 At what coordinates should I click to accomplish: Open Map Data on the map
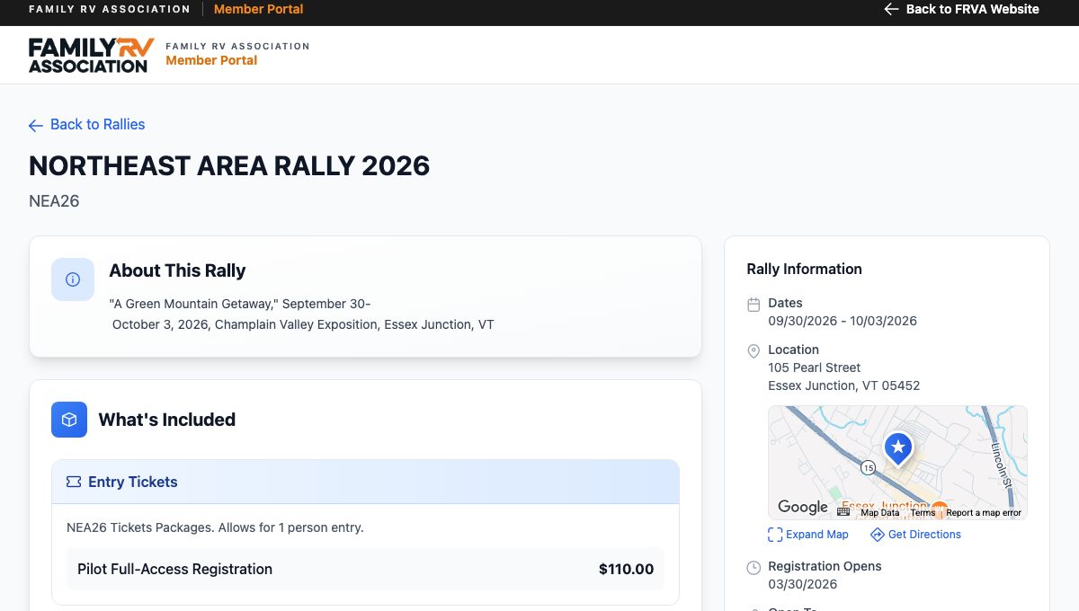tap(880, 513)
